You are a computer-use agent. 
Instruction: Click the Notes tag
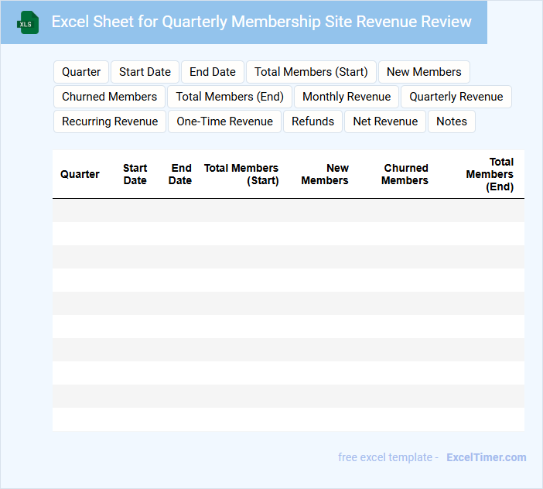(x=452, y=121)
